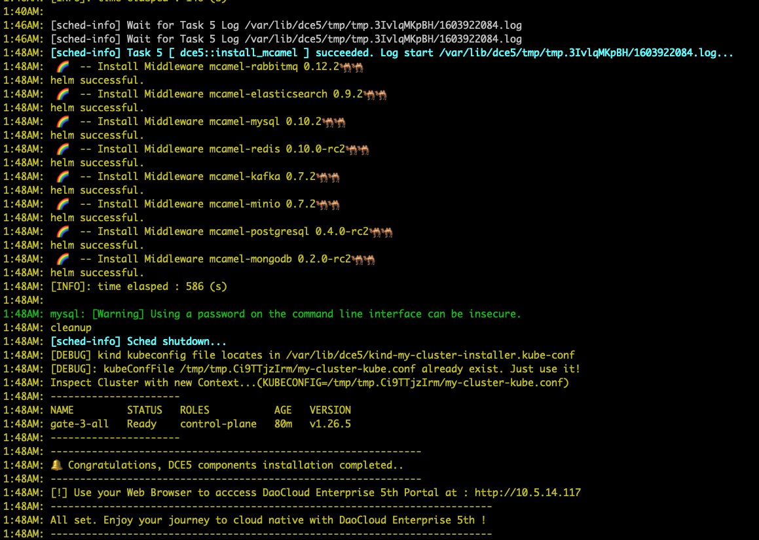Click the camel emojis after mcamel-redis 0.10.0-rc2

(x=358, y=149)
